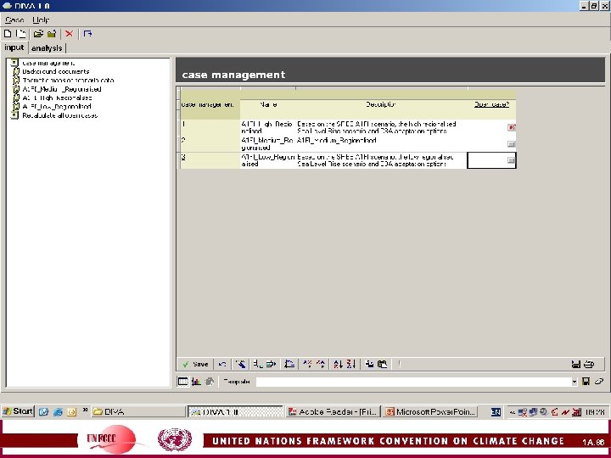The image size is (611, 458).
Task: Click the printer icon in table toolbar
Action: [589, 365]
